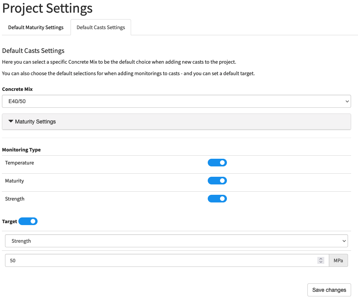This screenshot has height=301, width=358.
Task: Click the target type dropdown chevron
Action: [x=344, y=241]
